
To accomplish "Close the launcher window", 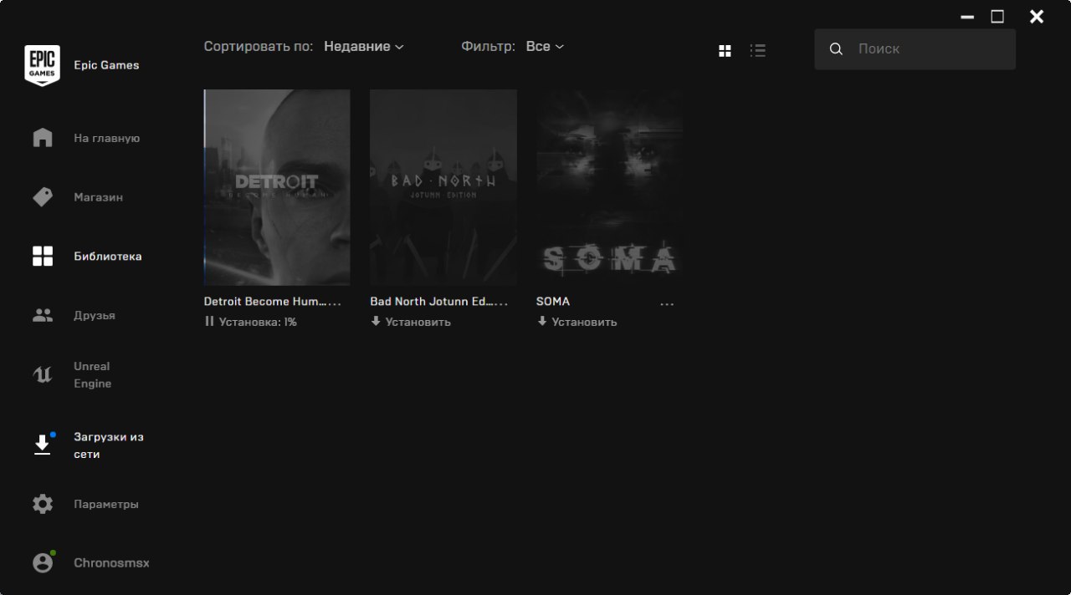I will tap(1037, 17).
